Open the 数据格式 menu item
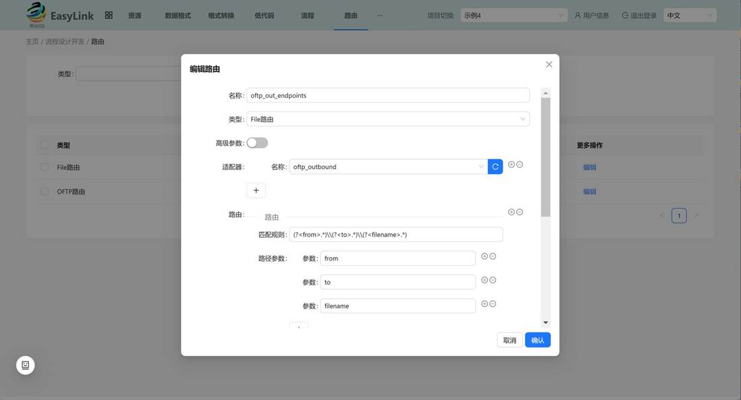 177,16
